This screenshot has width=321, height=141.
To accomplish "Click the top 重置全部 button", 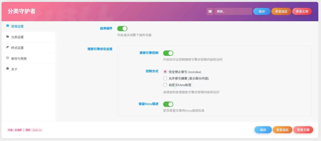I will (x=302, y=12).
